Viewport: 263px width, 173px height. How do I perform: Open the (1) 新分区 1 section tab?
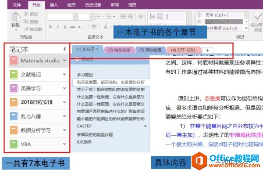[x=88, y=50]
